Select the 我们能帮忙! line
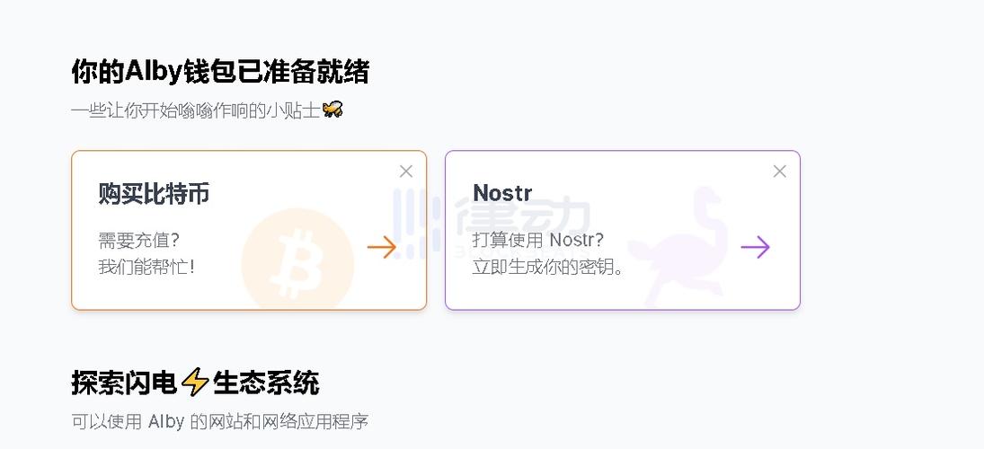 (x=146, y=267)
